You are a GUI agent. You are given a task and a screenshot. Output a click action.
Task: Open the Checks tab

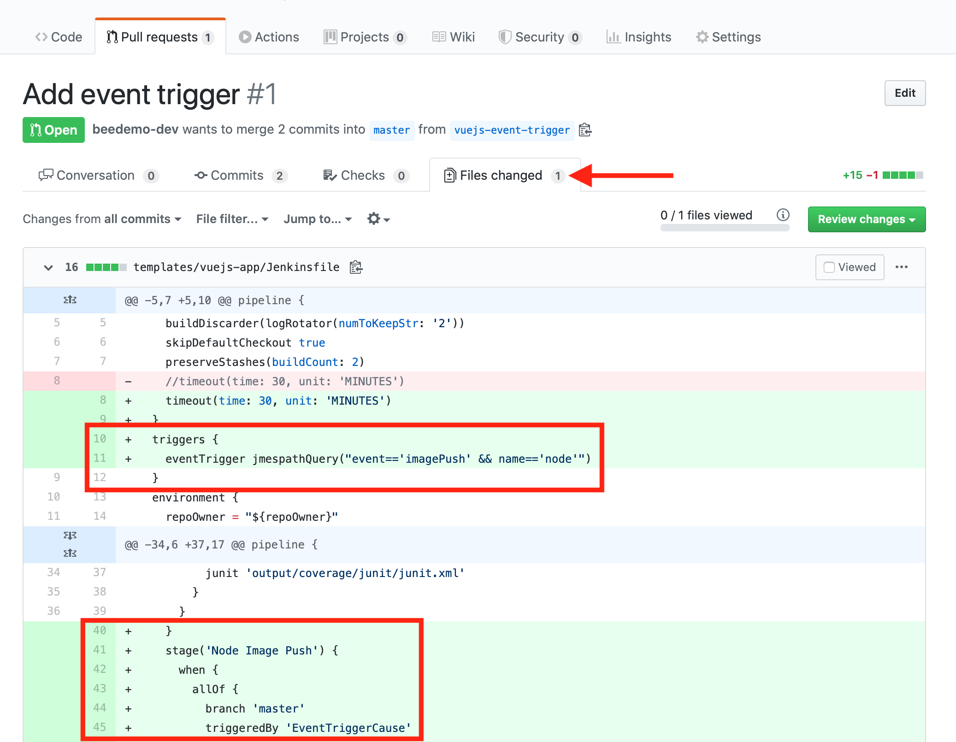click(366, 176)
